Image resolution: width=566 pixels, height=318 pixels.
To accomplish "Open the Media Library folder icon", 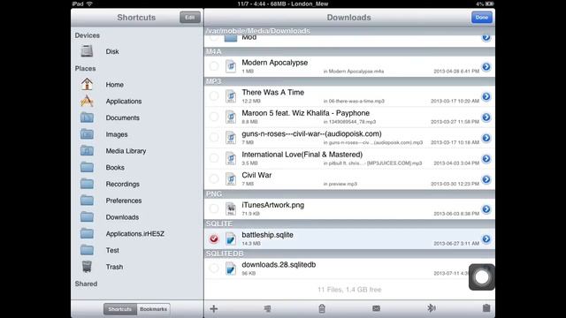I will pos(87,151).
